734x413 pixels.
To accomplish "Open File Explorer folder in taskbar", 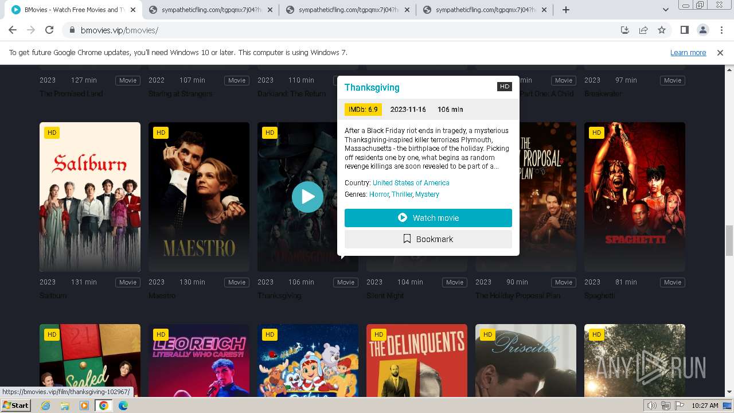I will coord(65,406).
